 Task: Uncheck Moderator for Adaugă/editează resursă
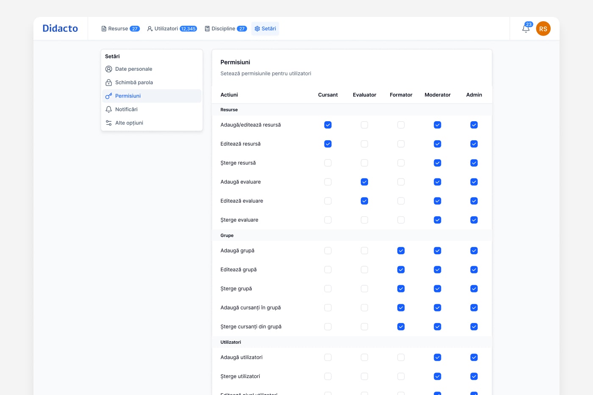click(x=438, y=125)
